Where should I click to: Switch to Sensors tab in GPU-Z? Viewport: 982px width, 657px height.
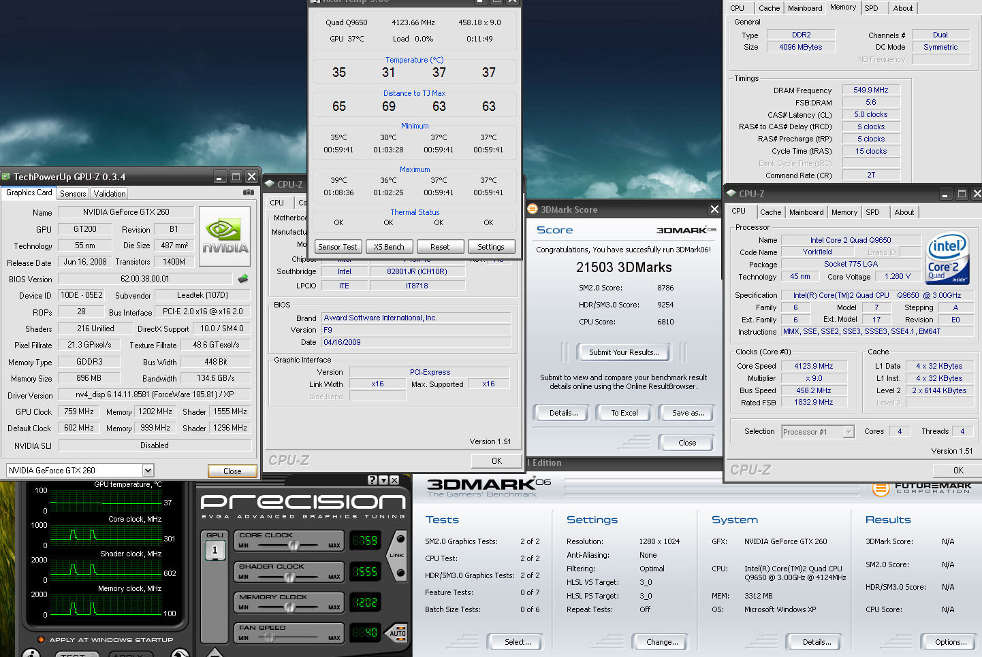pos(73,194)
